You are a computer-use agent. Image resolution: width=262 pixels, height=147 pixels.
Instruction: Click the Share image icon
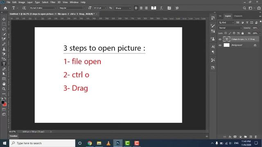click(259, 8)
